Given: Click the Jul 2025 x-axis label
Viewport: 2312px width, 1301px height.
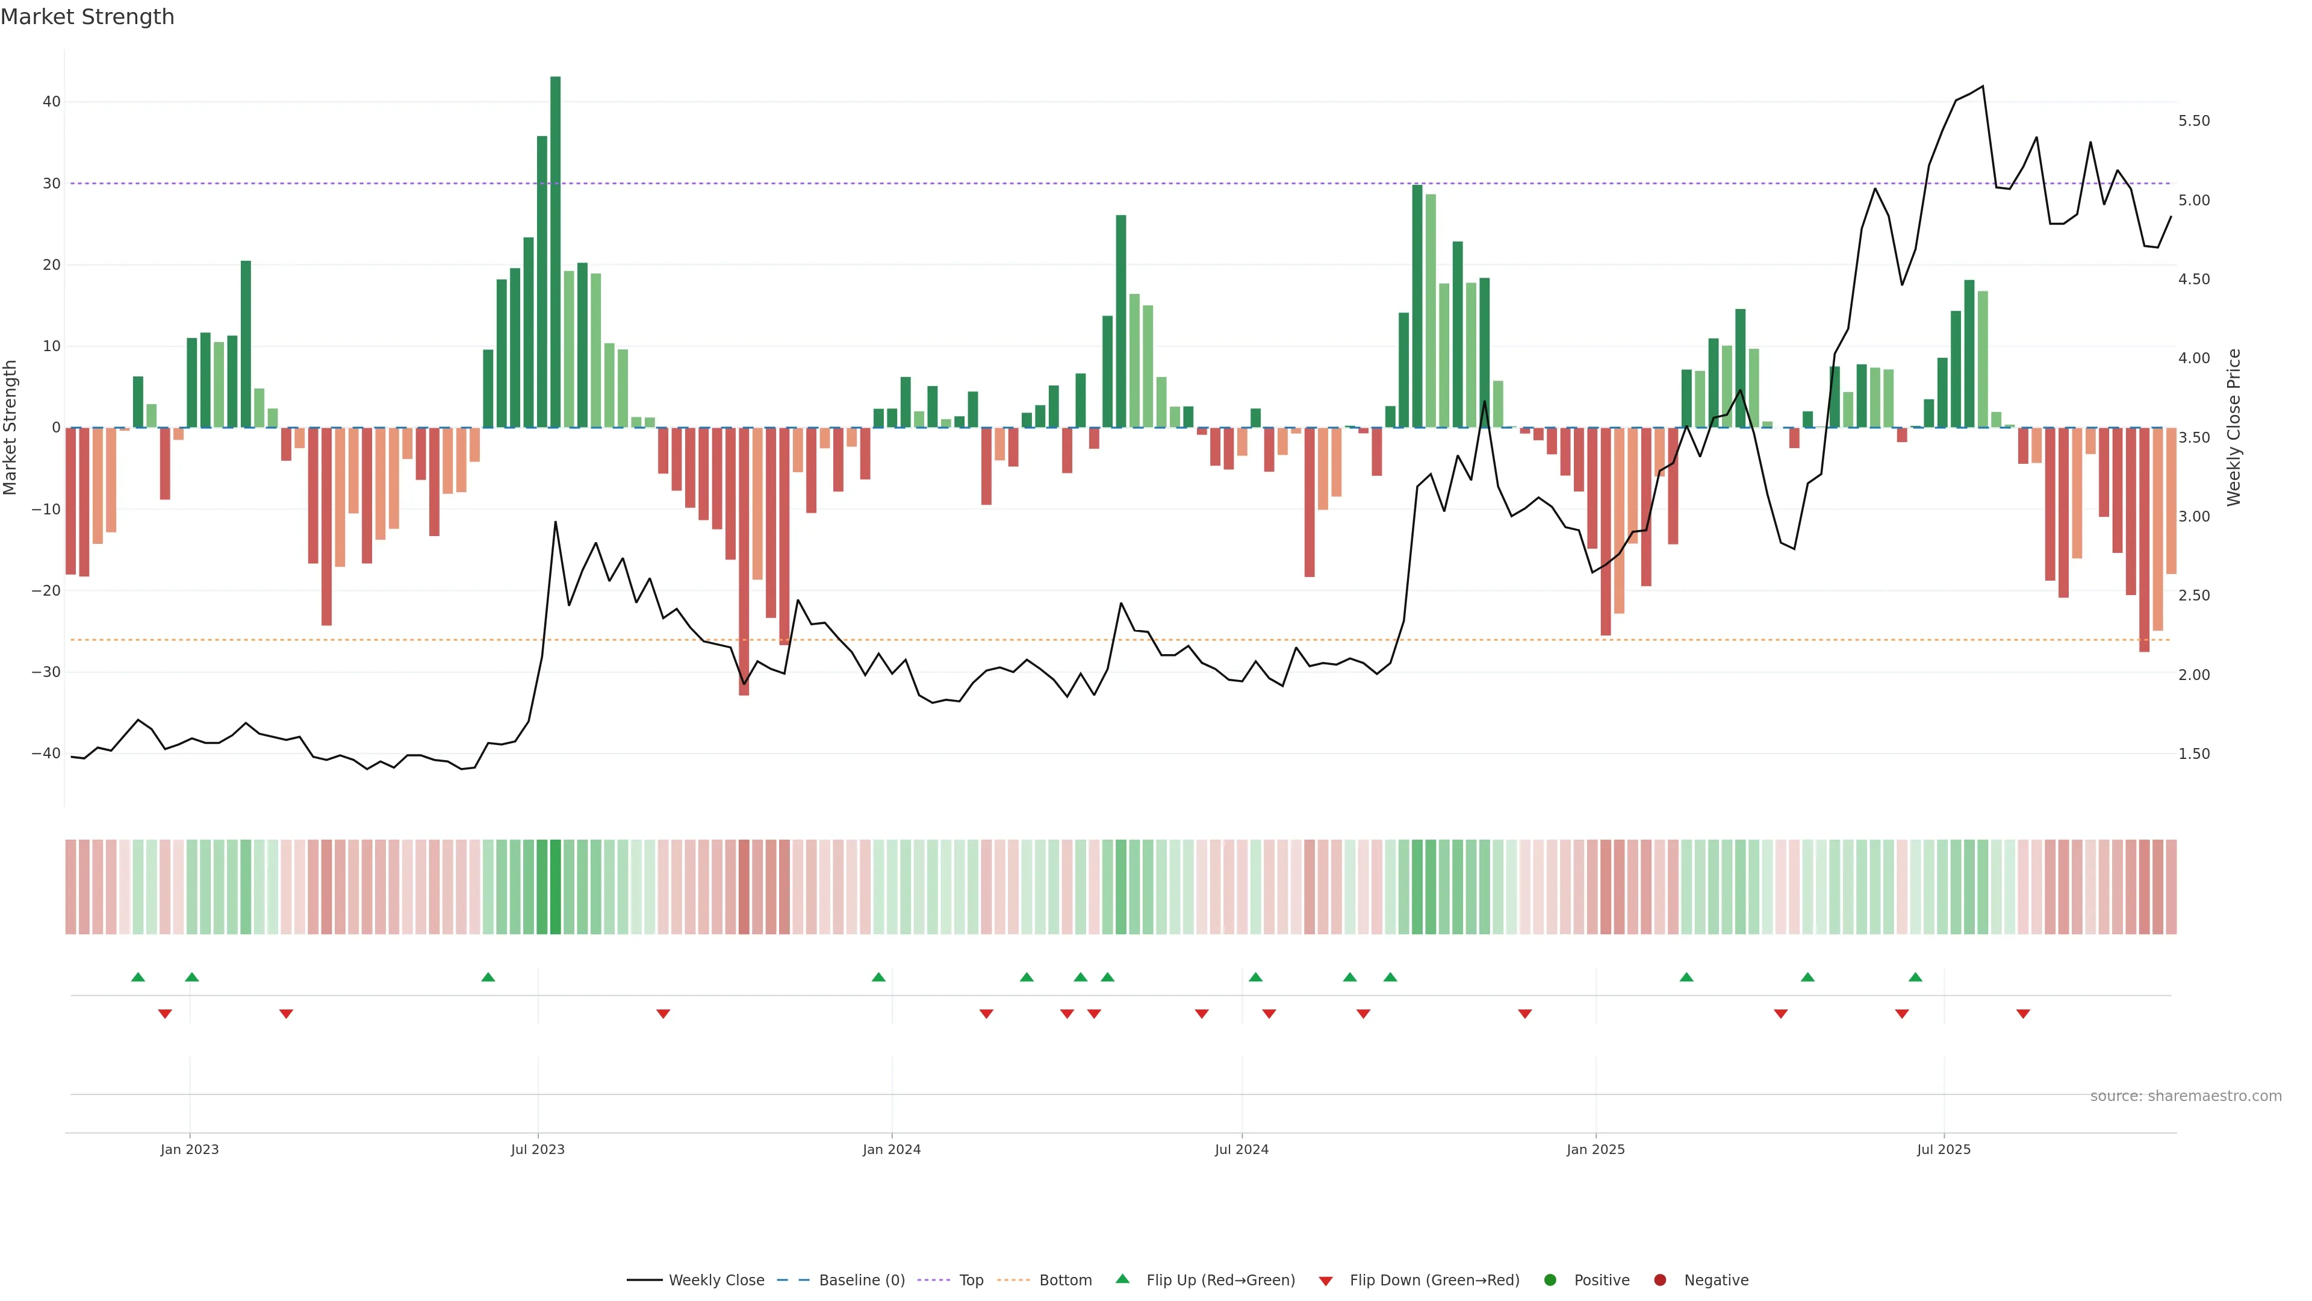Looking at the screenshot, I should click(x=1943, y=1149).
